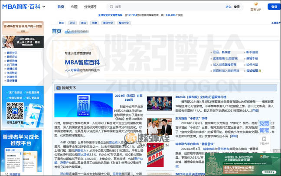Click the 搜索 button in search bar

click(x=237, y=7)
